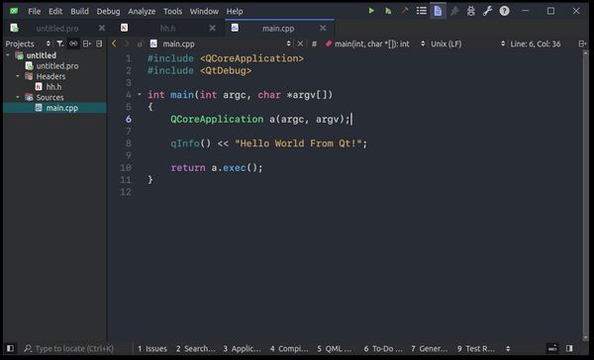Switch to Edit mode document icon
This screenshot has height=360, width=594.
tap(438, 11)
